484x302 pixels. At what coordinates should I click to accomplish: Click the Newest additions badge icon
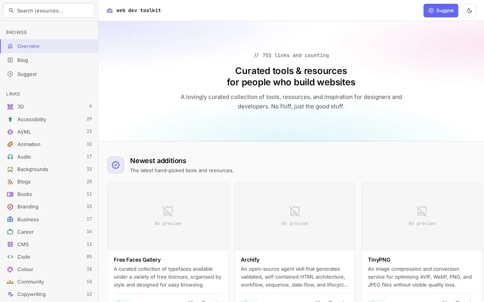(x=116, y=165)
